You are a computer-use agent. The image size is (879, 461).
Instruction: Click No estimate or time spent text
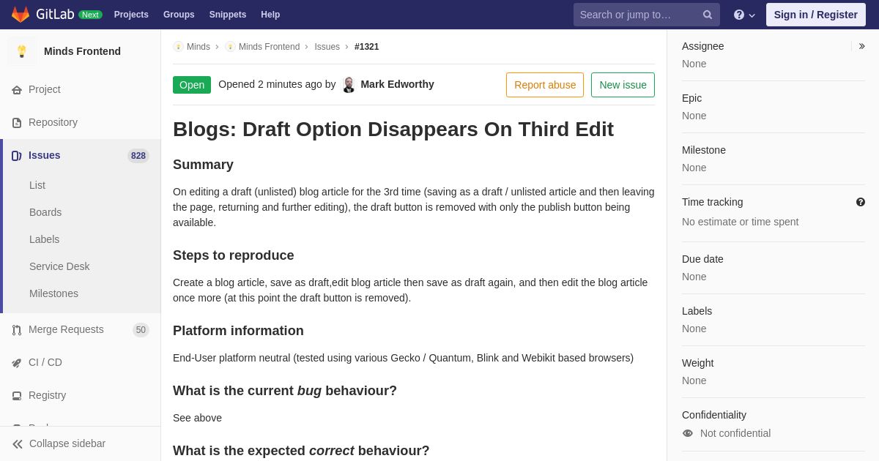click(740, 222)
